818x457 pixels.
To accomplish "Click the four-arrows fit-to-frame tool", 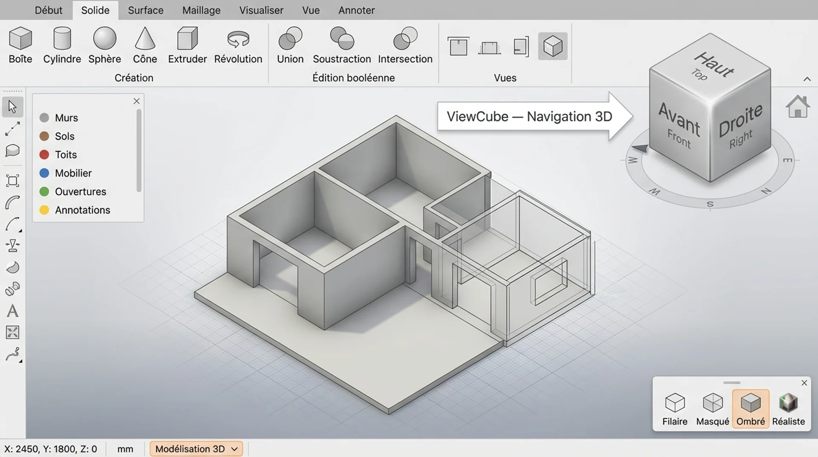I will [12, 333].
